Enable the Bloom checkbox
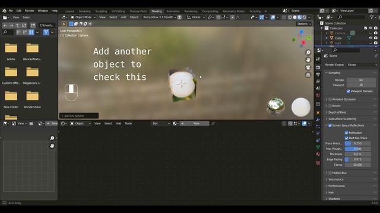The image size is (380, 213). click(330, 106)
